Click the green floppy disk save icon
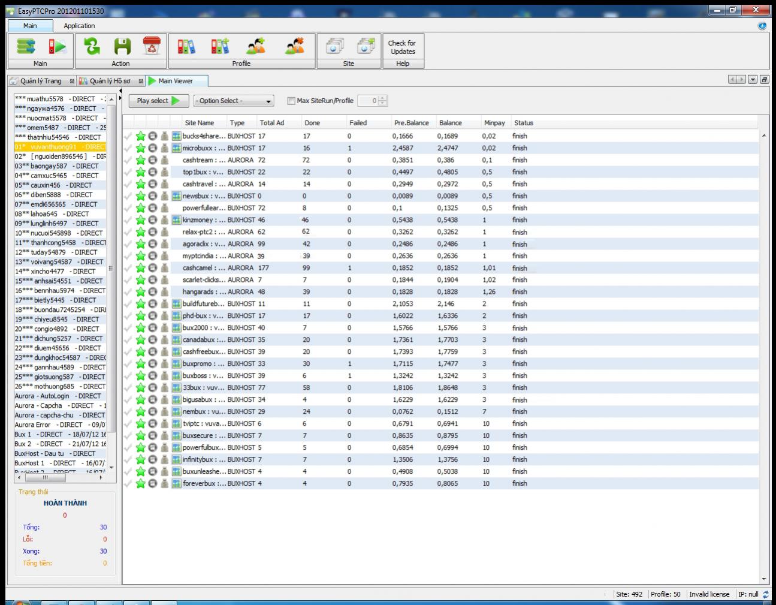This screenshot has height=605, width=776. 122,47
